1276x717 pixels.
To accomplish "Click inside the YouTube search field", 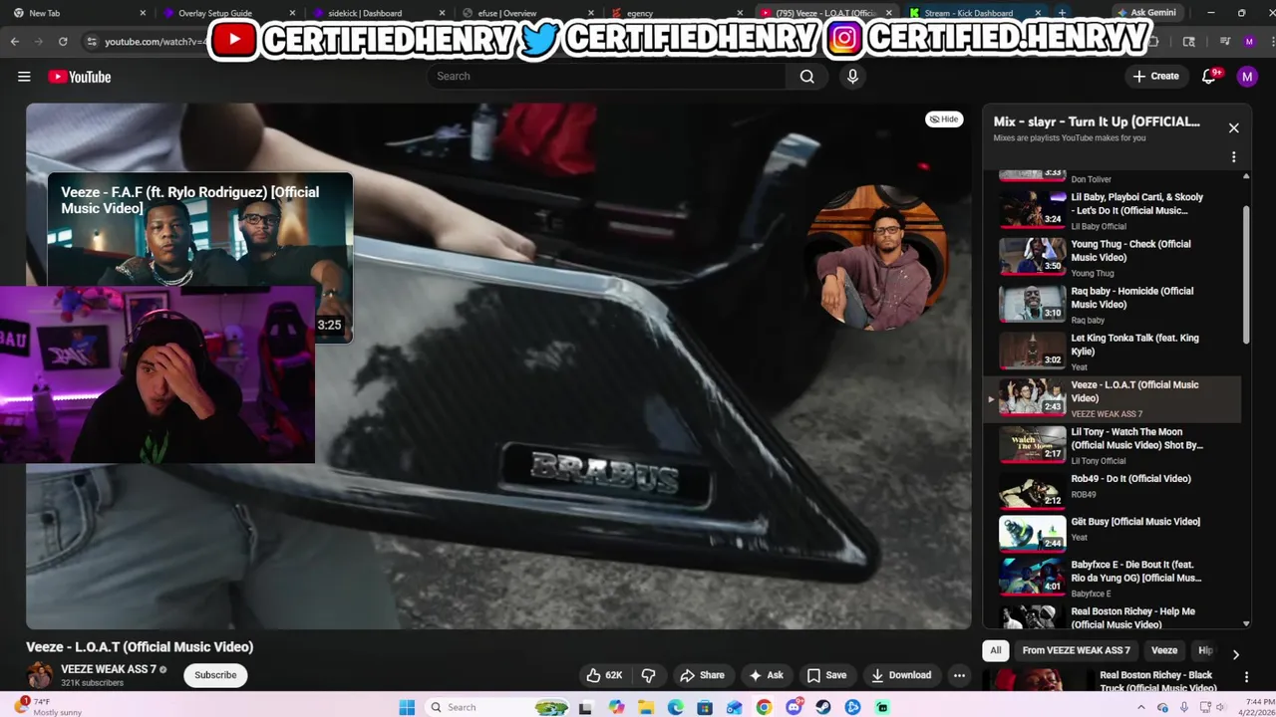I will [606, 77].
